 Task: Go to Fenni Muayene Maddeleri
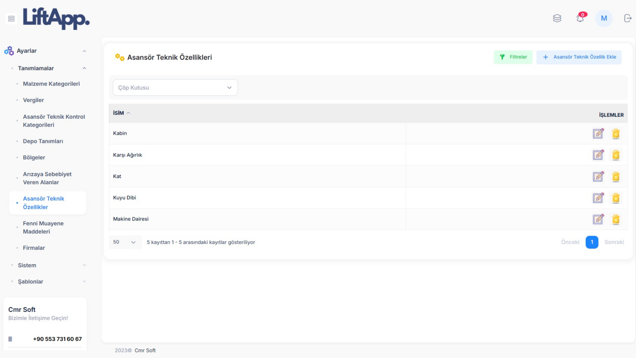43,227
